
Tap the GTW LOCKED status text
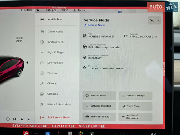pyautogui.click(x=64, y=126)
